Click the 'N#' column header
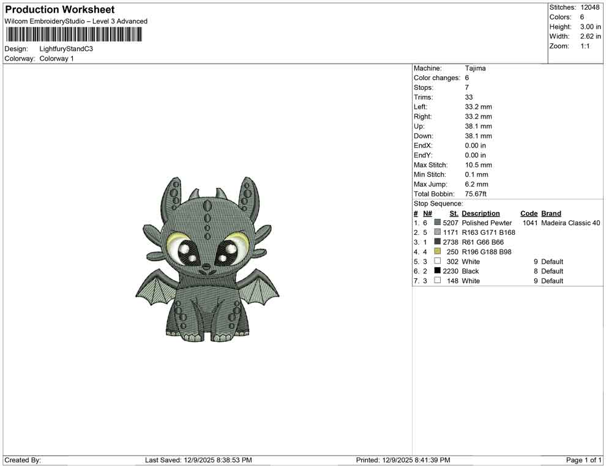 point(427,213)
